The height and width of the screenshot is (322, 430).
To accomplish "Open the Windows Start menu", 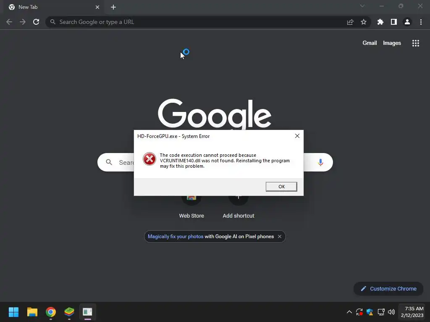I will coord(13,312).
